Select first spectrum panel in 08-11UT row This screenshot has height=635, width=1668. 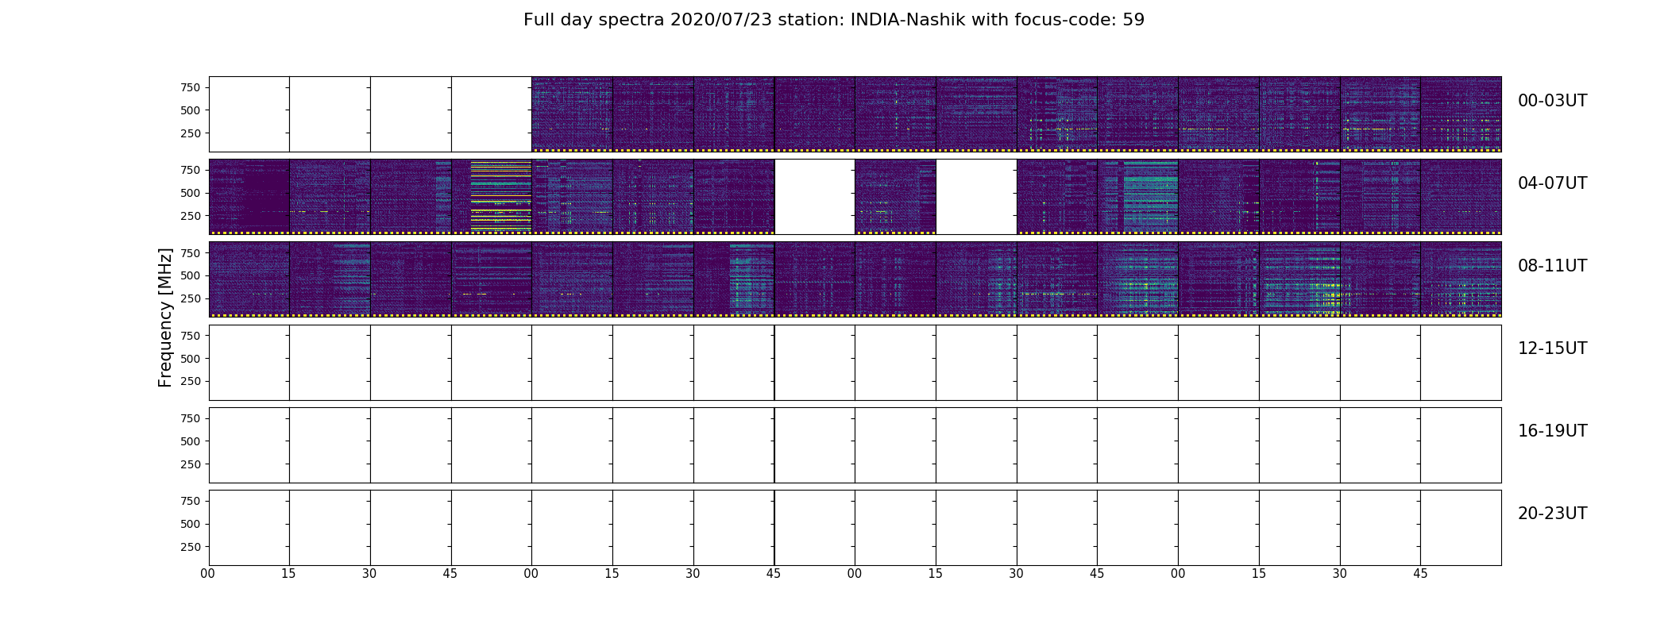(249, 279)
